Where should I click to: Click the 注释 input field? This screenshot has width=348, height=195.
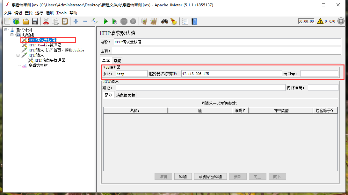coord(226,51)
